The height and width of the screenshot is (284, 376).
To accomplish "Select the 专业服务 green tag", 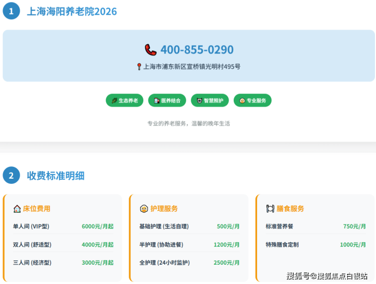I will pos(253,101).
